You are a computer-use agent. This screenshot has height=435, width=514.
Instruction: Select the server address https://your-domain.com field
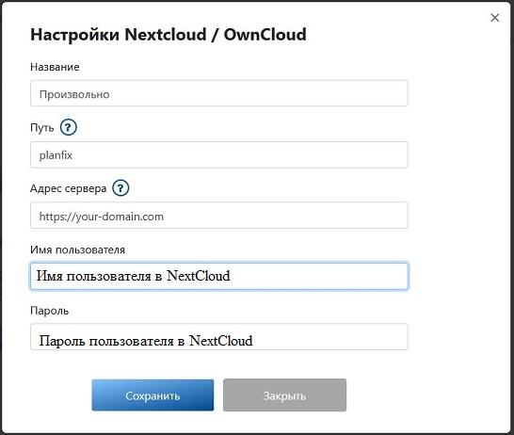click(x=219, y=216)
